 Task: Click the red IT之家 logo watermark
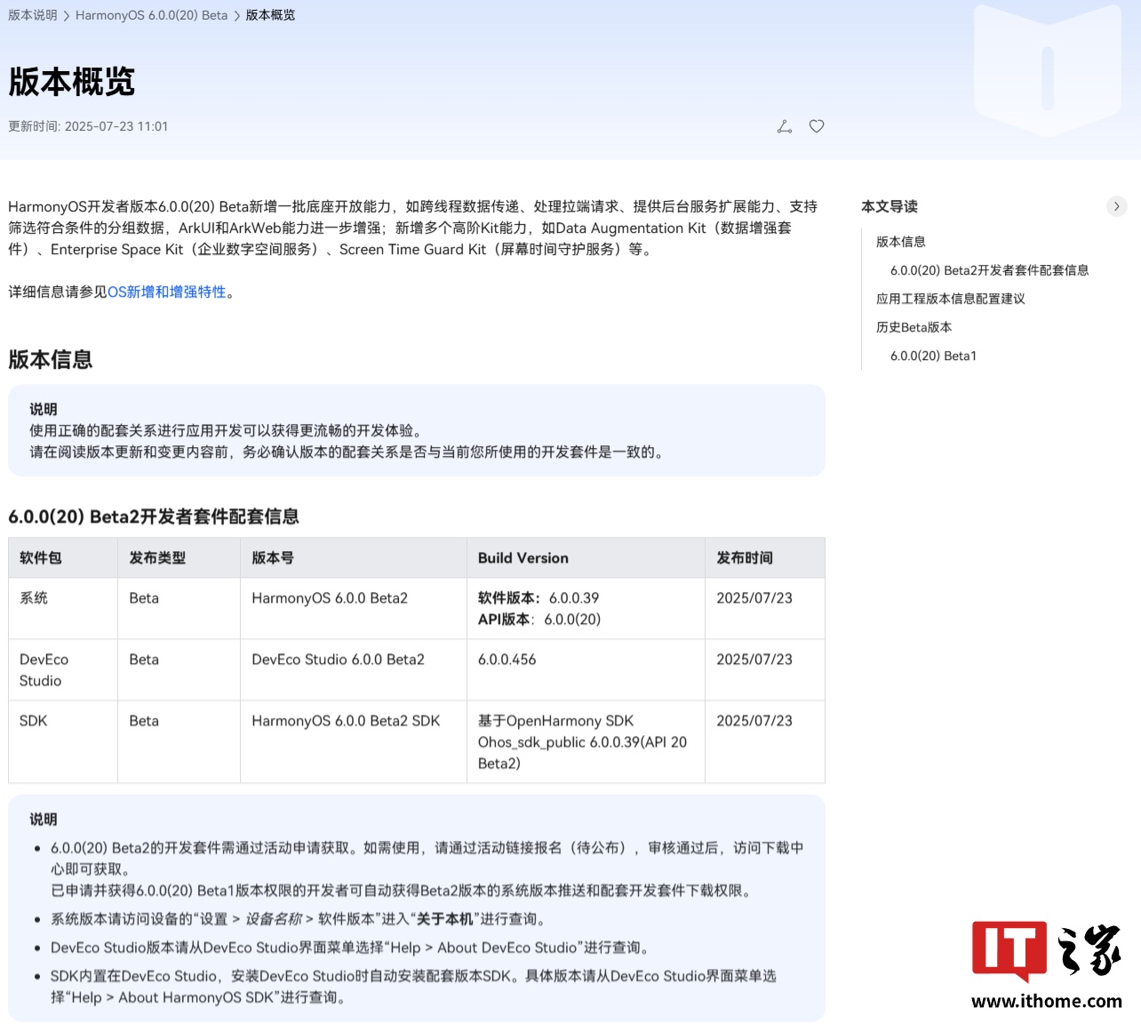(1009, 950)
